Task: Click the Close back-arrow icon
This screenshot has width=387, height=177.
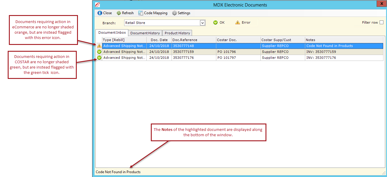Action: pyautogui.click(x=100, y=13)
